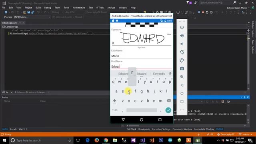Open the Build menu

tap(38, 8)
